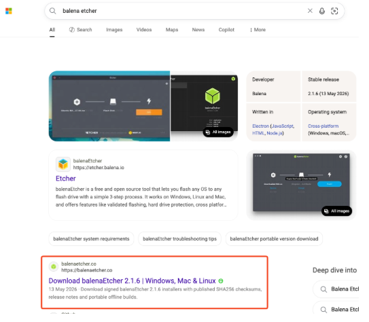The height and width of the screenshot is (322, 369).
Task: Select balenaEtcher portable version download chip
Action: point(274,239)
